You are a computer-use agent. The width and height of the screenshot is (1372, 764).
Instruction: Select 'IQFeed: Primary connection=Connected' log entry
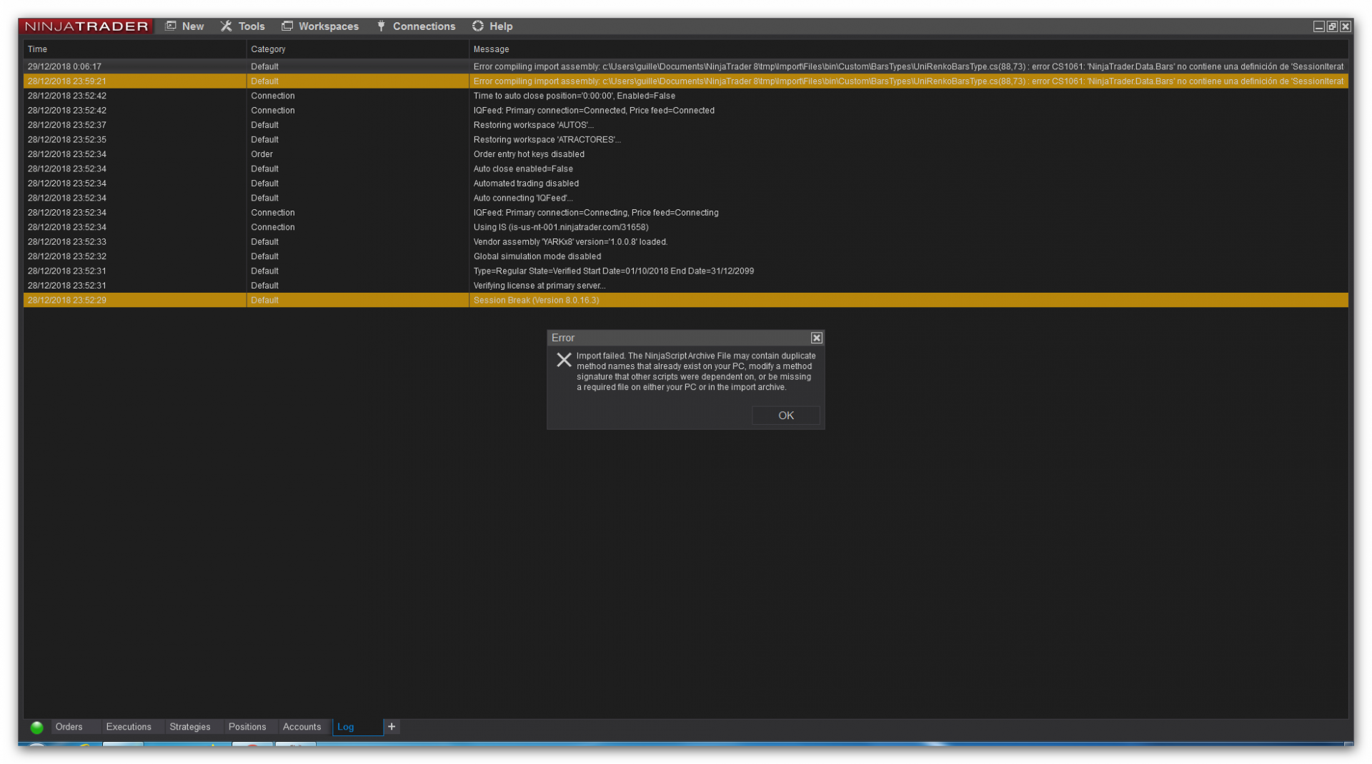pyautogui.click(x=686, y=111)
